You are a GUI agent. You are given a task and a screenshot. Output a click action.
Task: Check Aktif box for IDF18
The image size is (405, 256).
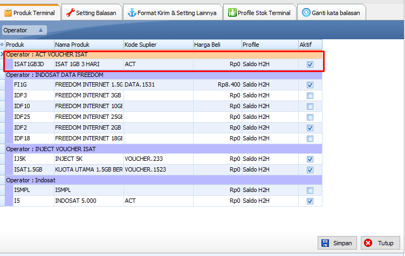tap(310, 139)
